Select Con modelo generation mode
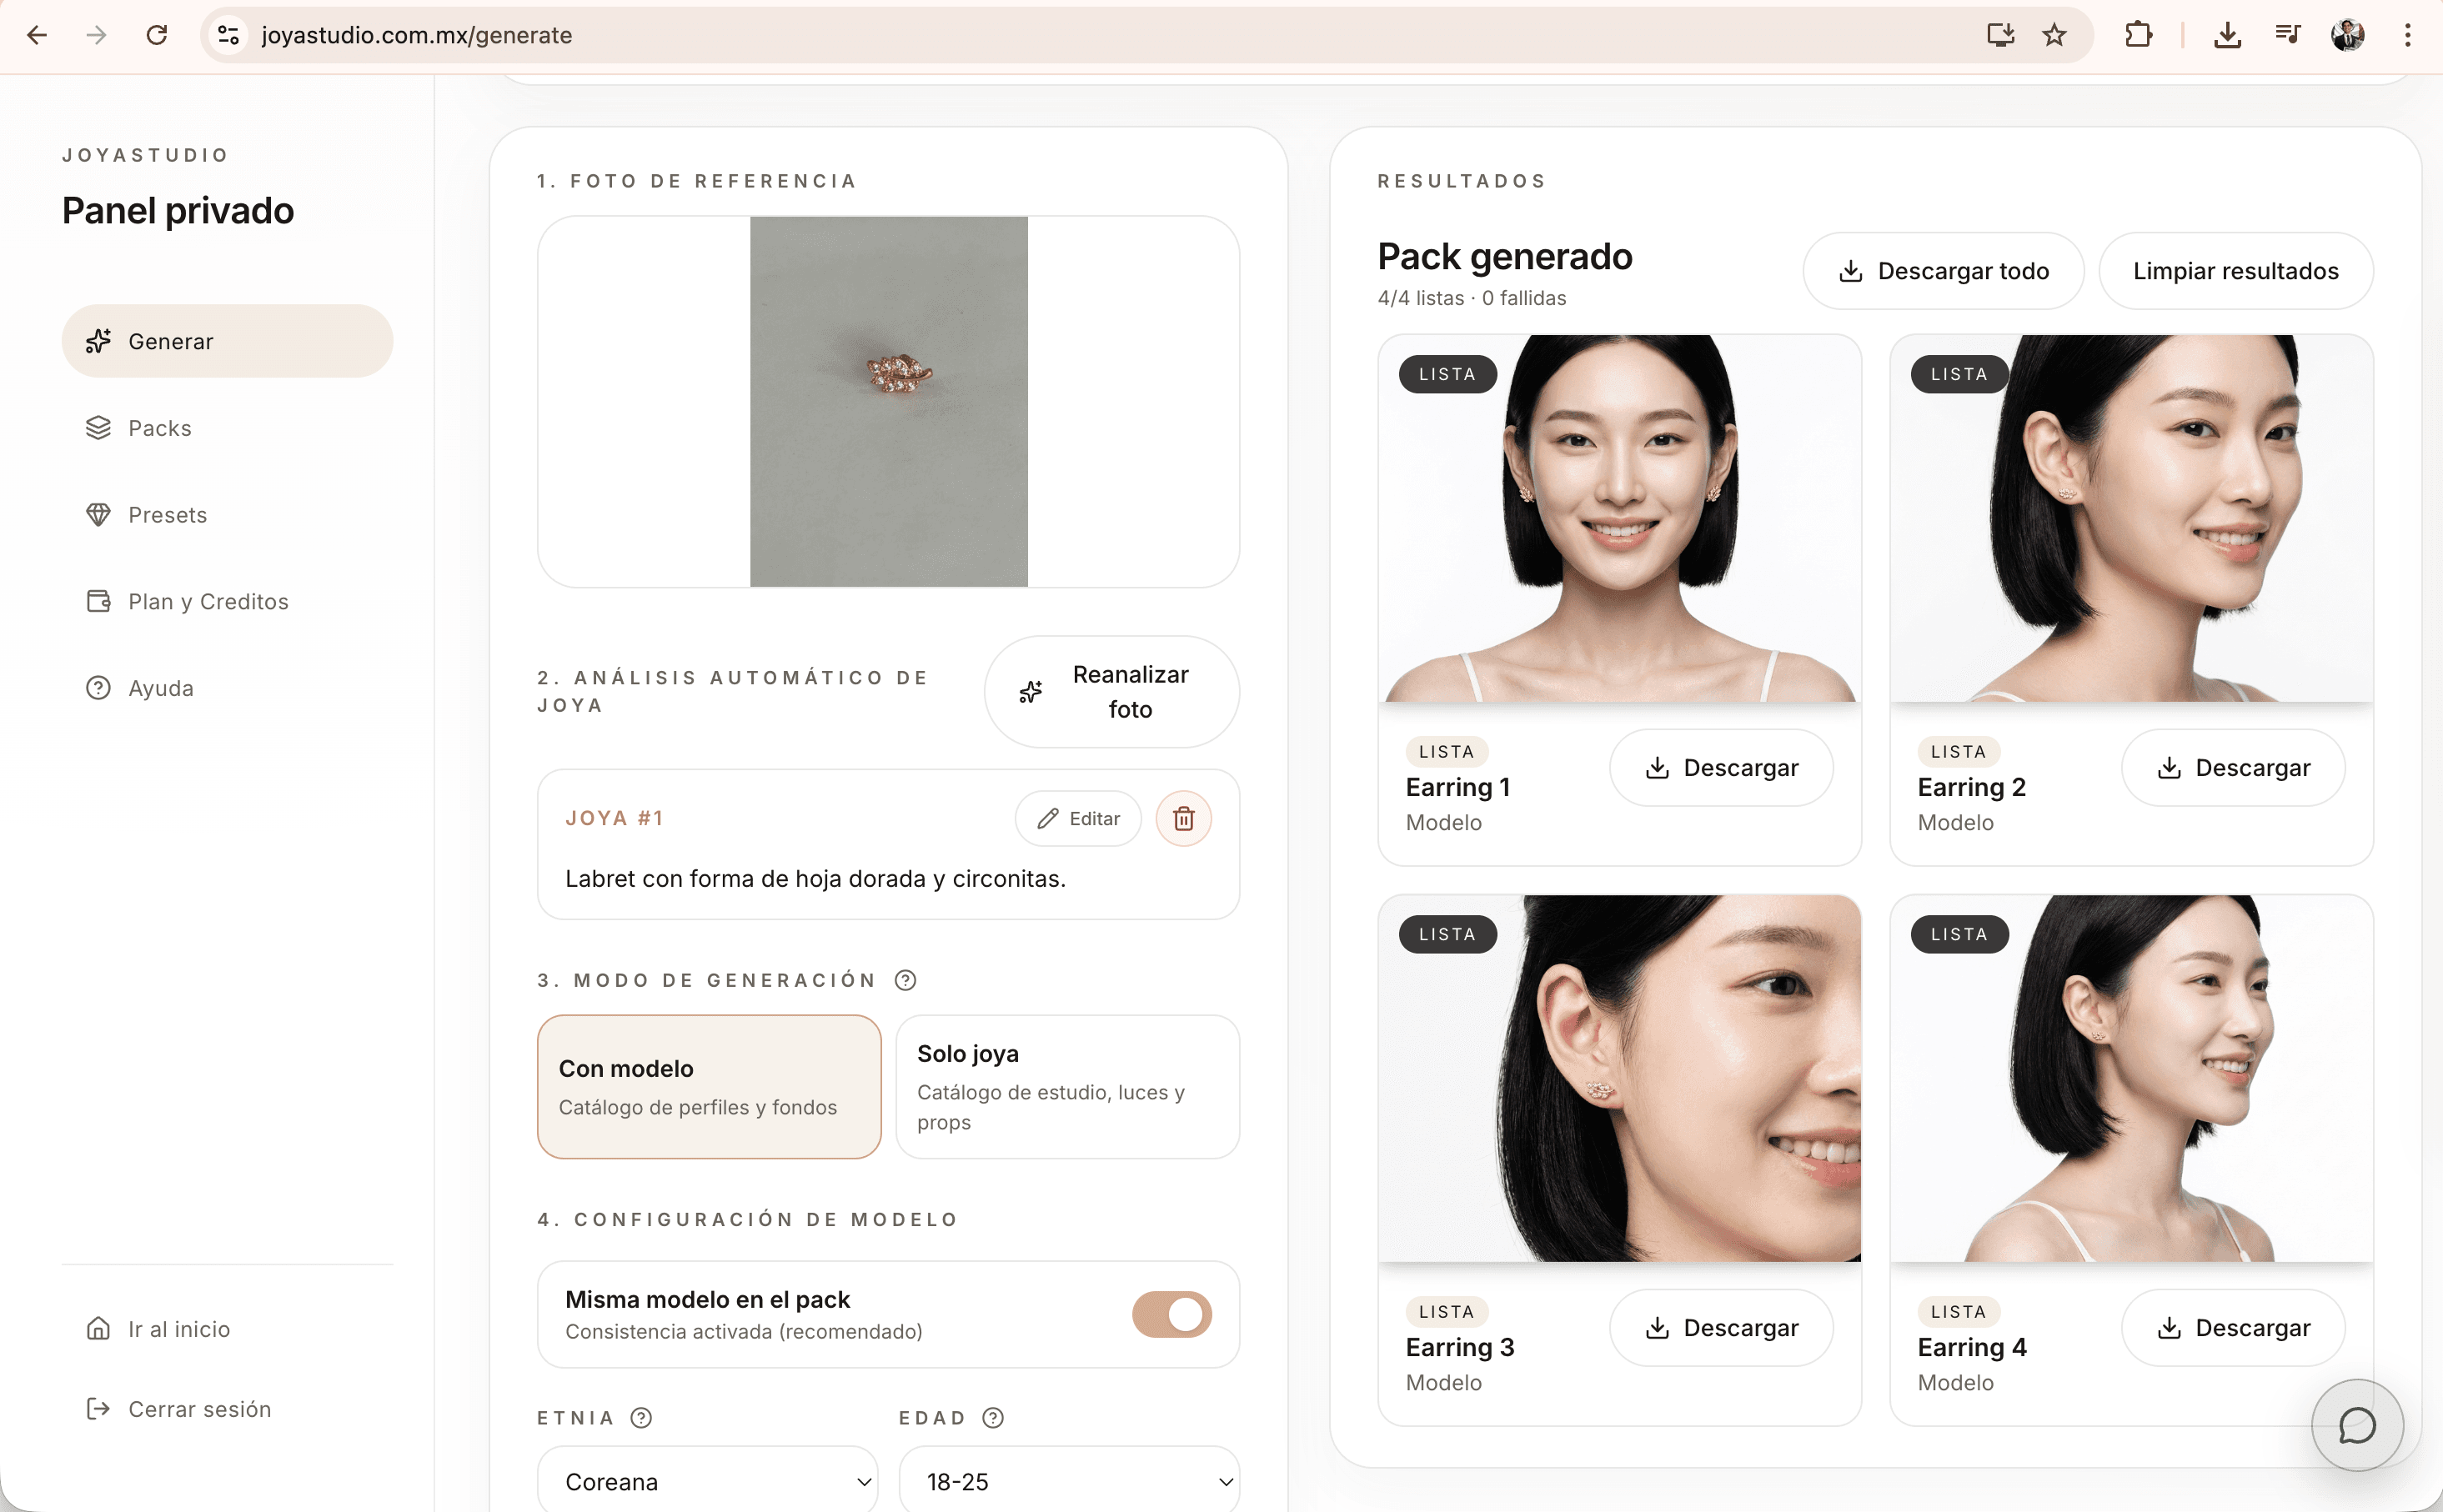 click(709, 1087)
